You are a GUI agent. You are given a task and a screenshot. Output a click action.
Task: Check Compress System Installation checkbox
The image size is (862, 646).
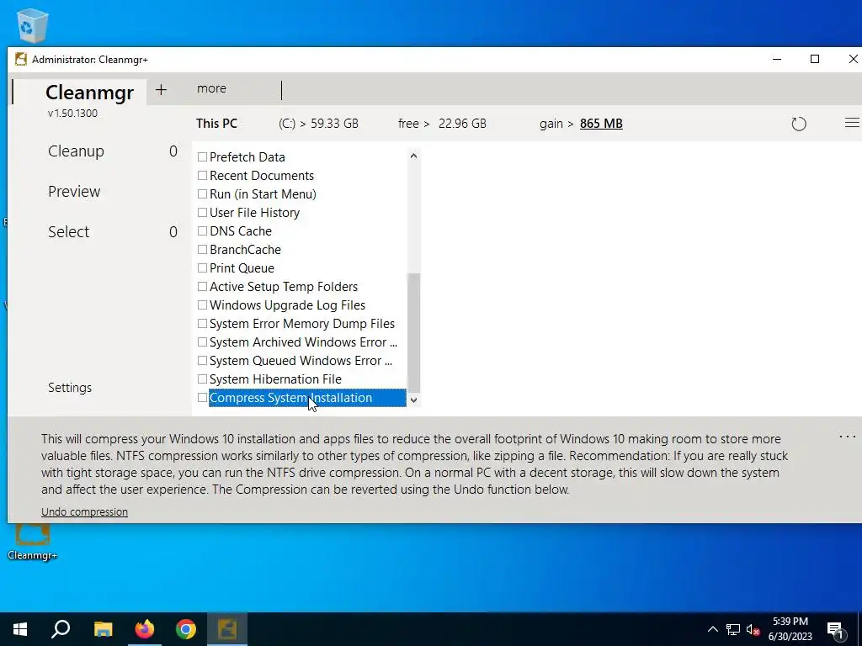coord(202,397)
